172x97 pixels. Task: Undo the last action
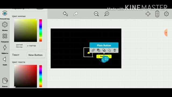pyautogui.click(x=65, y=14)
